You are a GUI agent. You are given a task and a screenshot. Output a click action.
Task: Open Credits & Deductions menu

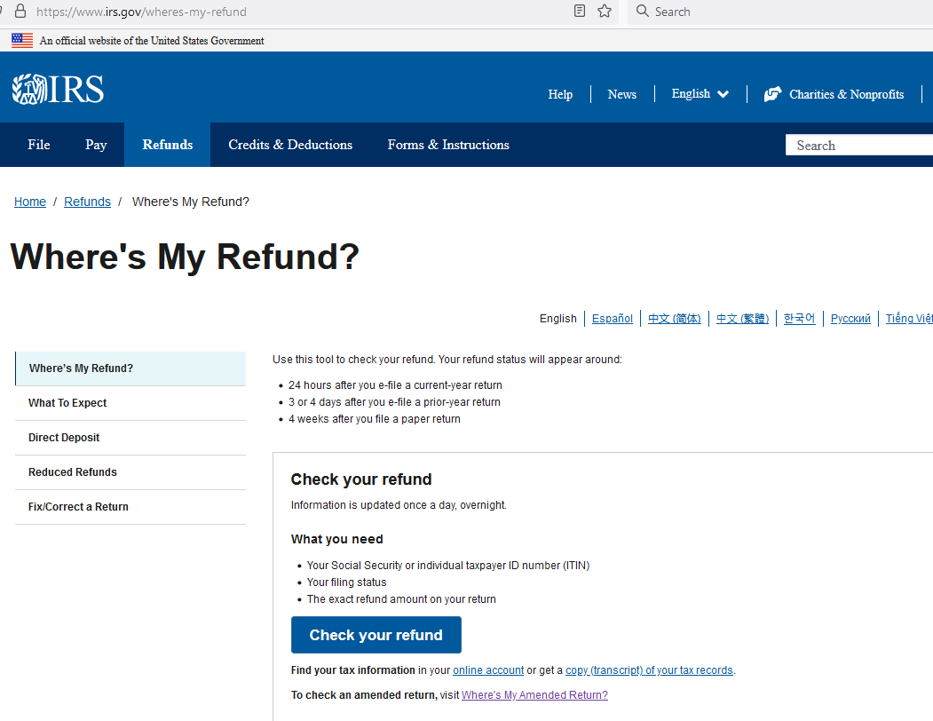coord(290,145)
